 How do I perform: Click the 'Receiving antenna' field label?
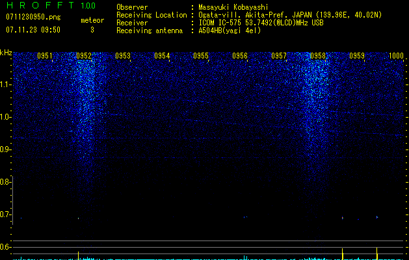coord(150,31)
